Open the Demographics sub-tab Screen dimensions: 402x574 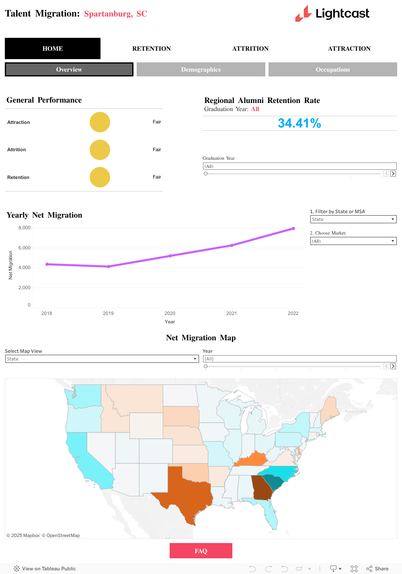(201, 70)
